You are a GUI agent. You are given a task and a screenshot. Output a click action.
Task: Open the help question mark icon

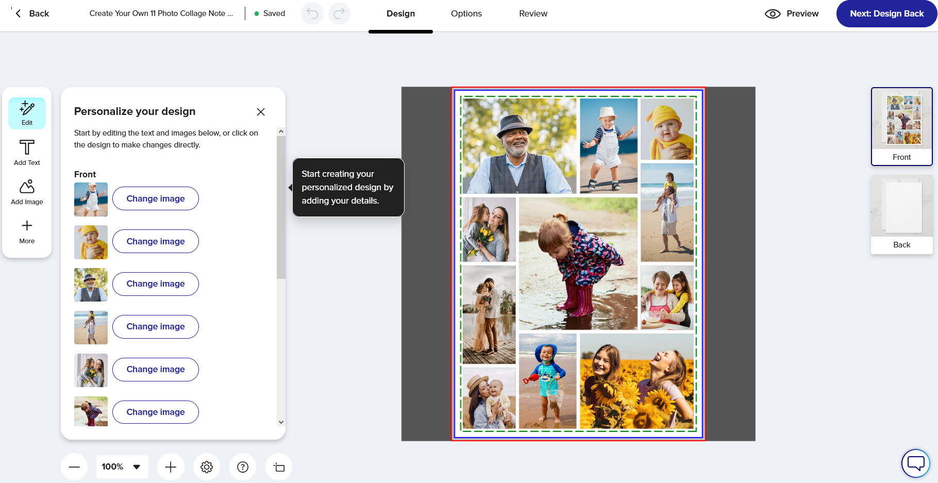[243, 467]
